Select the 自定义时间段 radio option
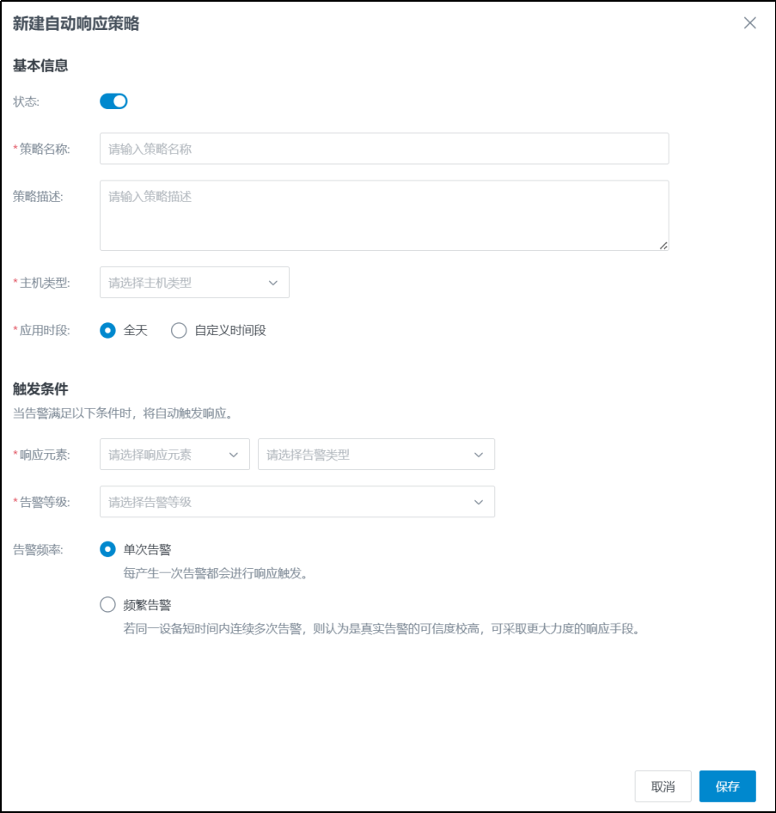776x813 pixels. 179,330
